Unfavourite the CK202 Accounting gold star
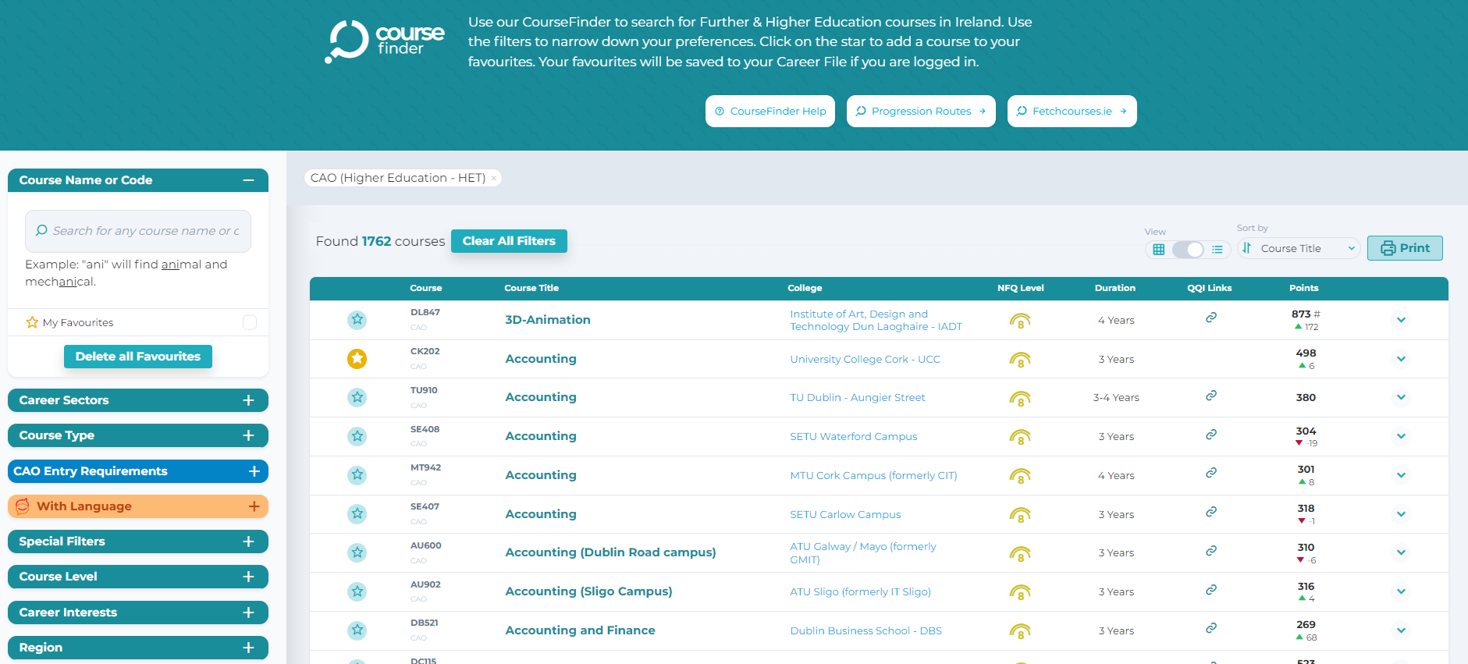The width and height of the screenshot is (1468, 664). (357, 359)
